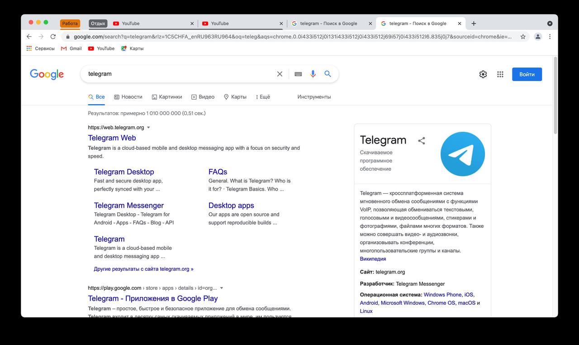Expand options arrow next to play.google.com result

click(222, 288)
